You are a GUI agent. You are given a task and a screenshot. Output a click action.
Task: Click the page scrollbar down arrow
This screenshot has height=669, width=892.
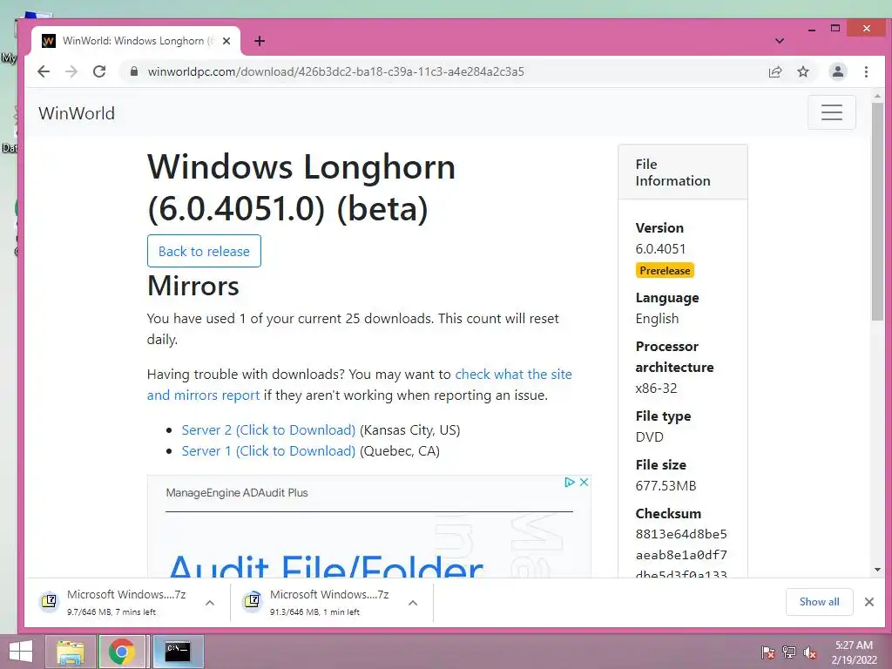pyautogui.click(x=878, y=570)
